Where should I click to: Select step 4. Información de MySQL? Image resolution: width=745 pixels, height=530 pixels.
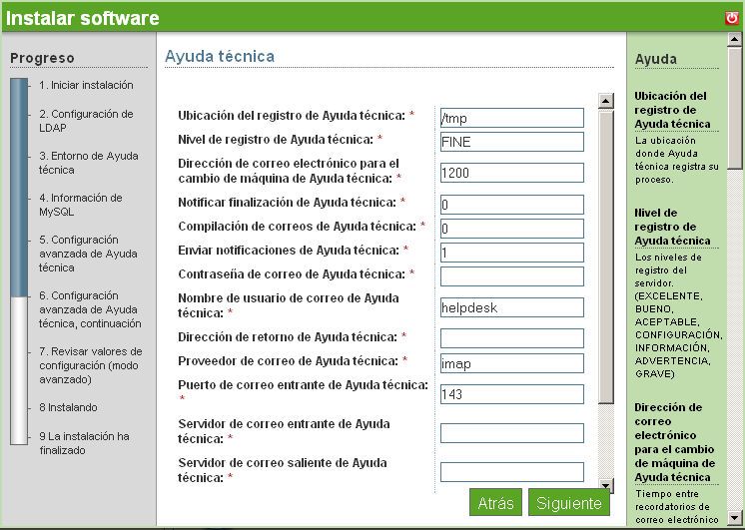81,205
